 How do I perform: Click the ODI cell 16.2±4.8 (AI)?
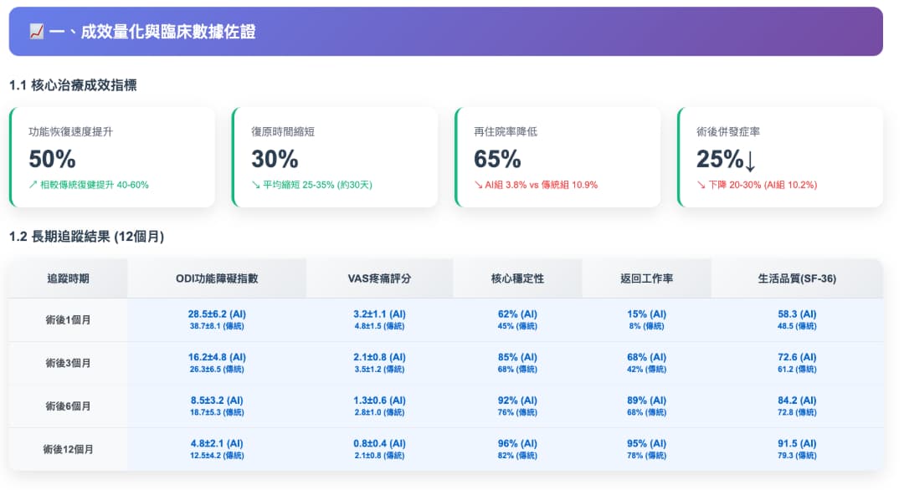point(217,358)
